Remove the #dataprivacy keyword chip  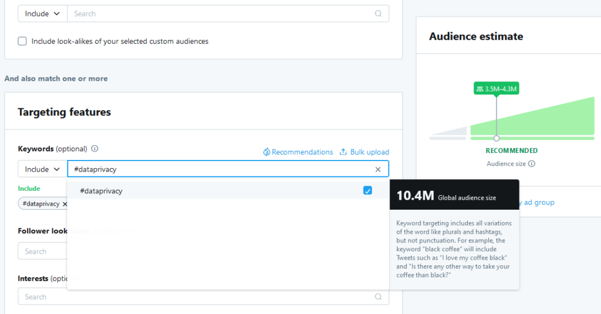[65, 204]
